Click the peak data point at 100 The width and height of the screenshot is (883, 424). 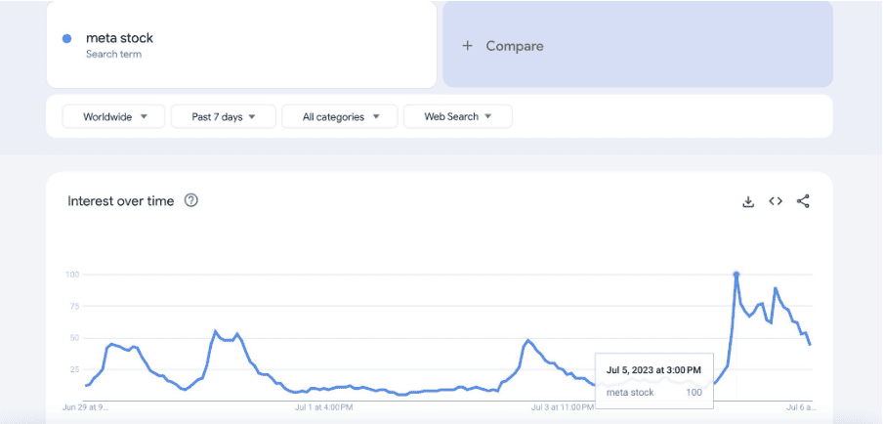[x=736, y=275]
